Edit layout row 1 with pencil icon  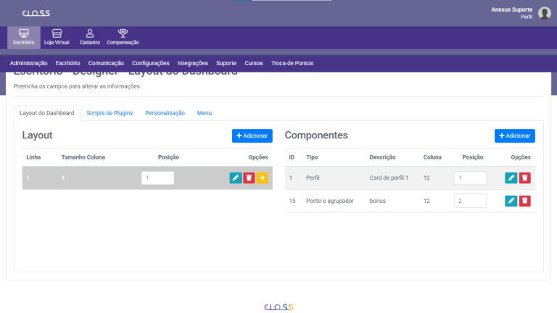(x=236, y=178)
